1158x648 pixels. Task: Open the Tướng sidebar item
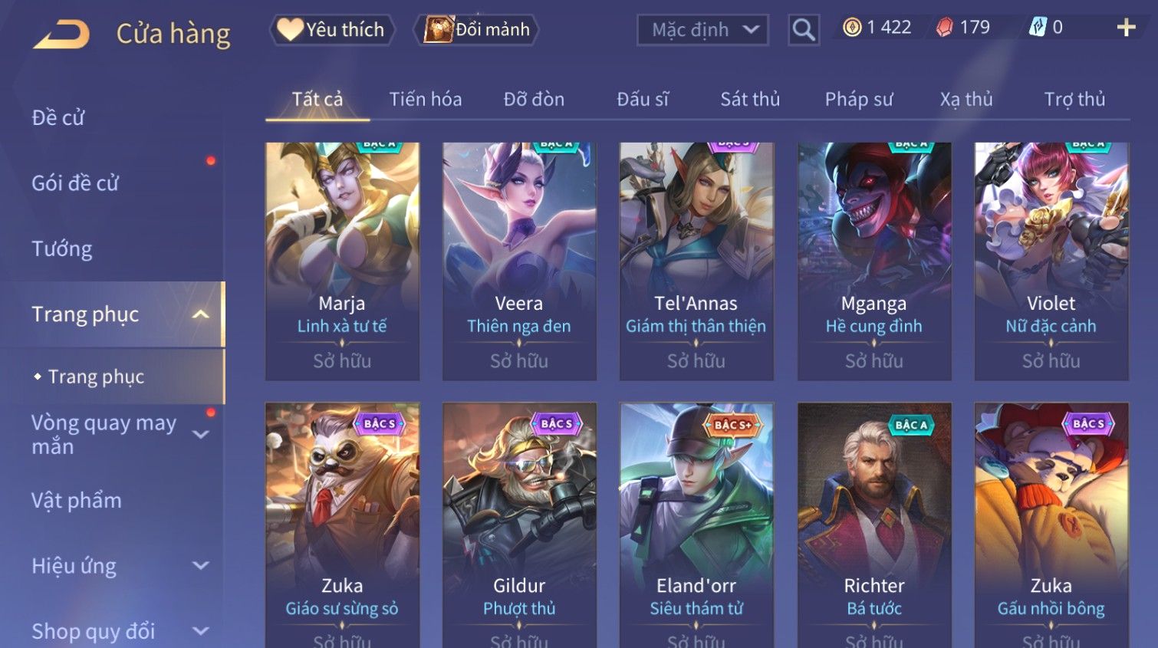[x=62, y=249]
